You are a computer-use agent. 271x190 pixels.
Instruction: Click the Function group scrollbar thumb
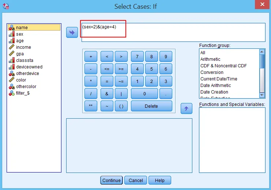pyautogui.click(x=262, y=61)
